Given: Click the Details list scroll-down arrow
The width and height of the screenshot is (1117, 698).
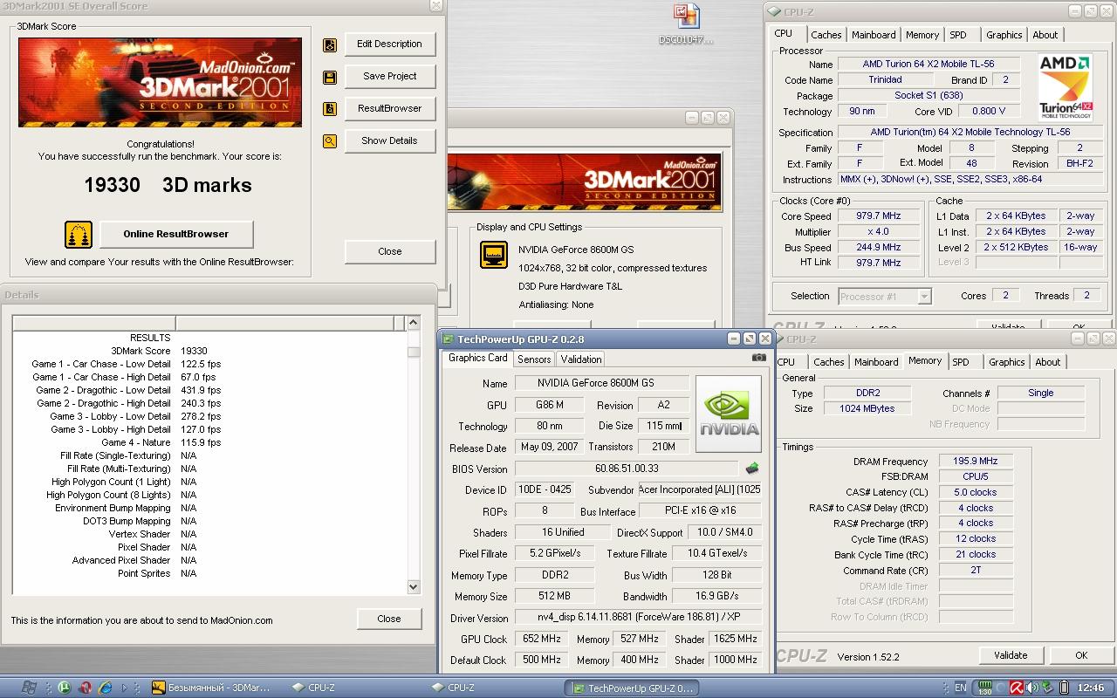Looking at the screenshot, I should point(414,587).
